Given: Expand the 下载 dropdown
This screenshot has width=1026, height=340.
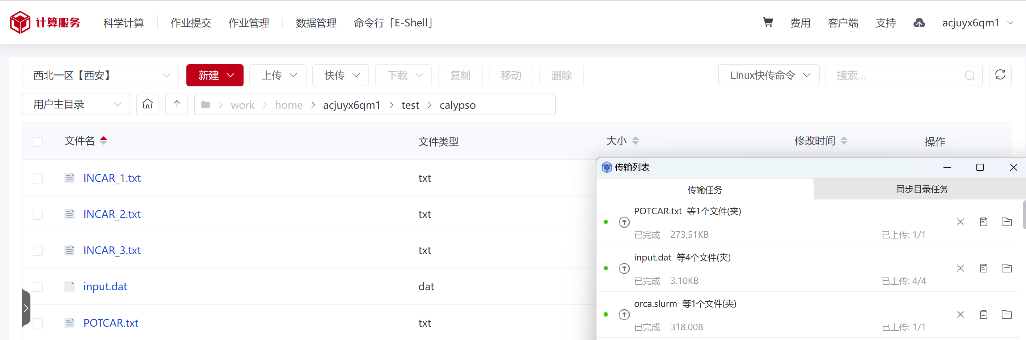Looking at the screenshot, I should pos(404,75).
